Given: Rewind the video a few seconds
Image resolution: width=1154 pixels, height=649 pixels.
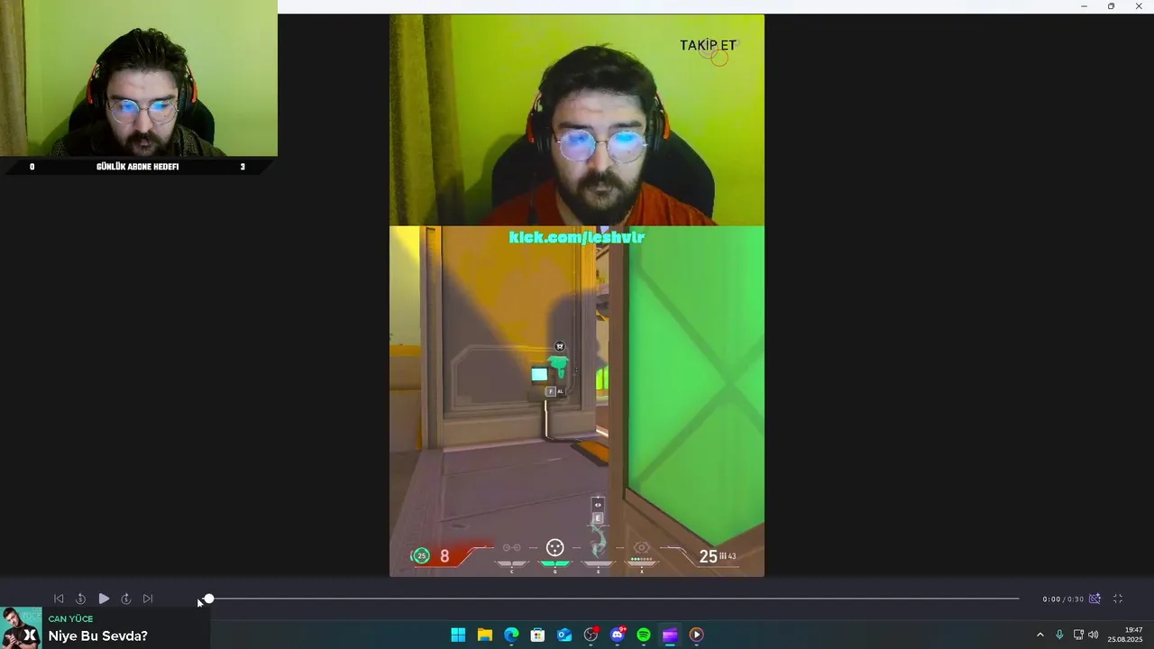Looking at the screenshot, I should (80, 599).
